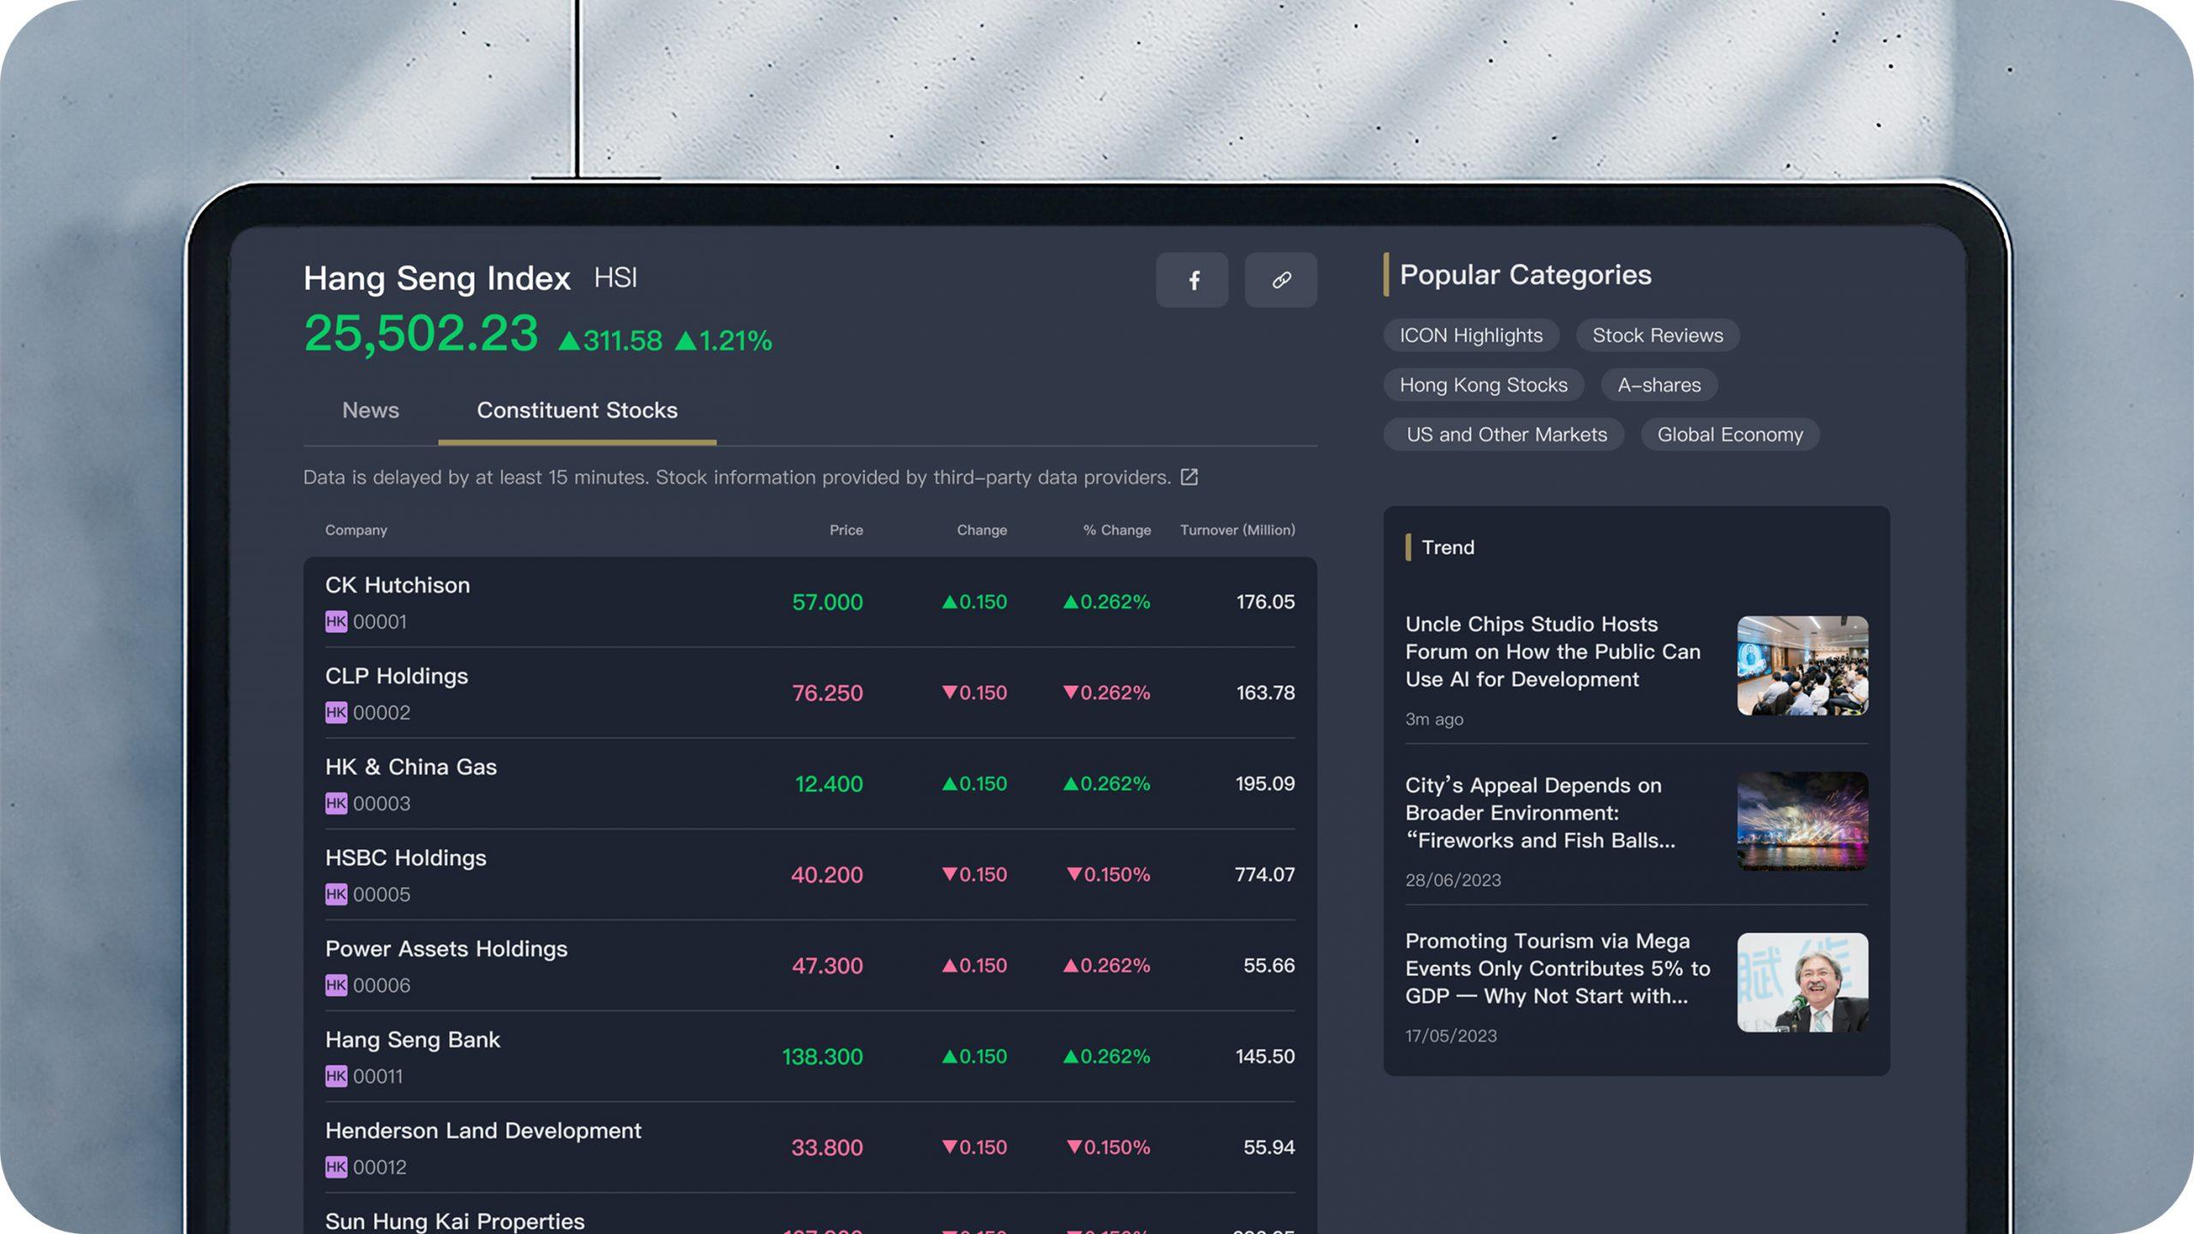The width and height of the screenshot is (2194, 1234).
Task: Click the HK badge next to 00002
Action: pyautogui.click(x=336, y=712)
